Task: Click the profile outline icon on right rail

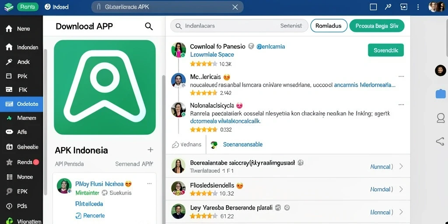Action: [441, 118]
